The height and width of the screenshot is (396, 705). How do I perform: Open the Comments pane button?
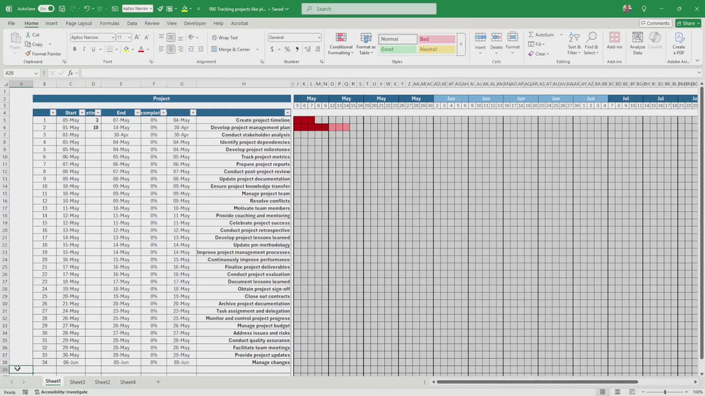coord(655,23)
